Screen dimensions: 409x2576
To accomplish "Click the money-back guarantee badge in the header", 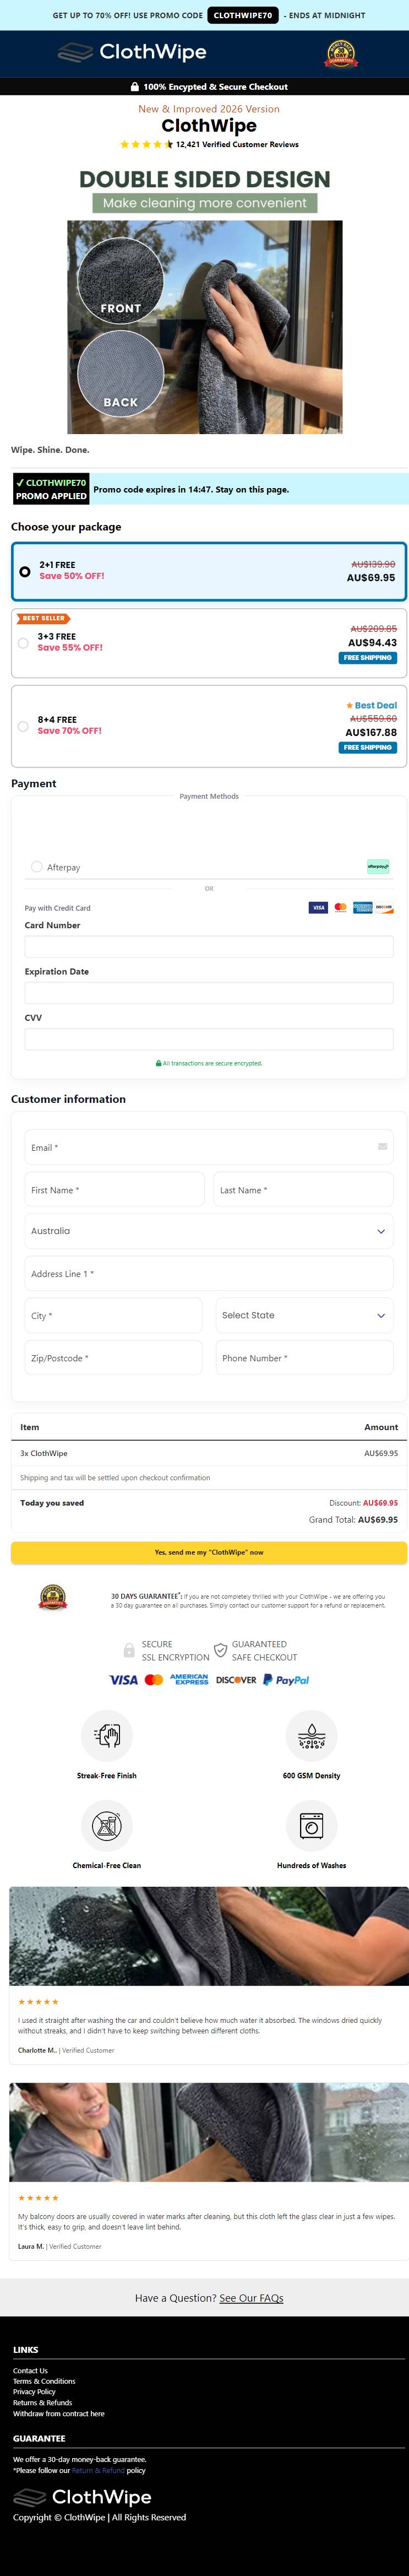I will pyautogui.click(x=340, y=53).
